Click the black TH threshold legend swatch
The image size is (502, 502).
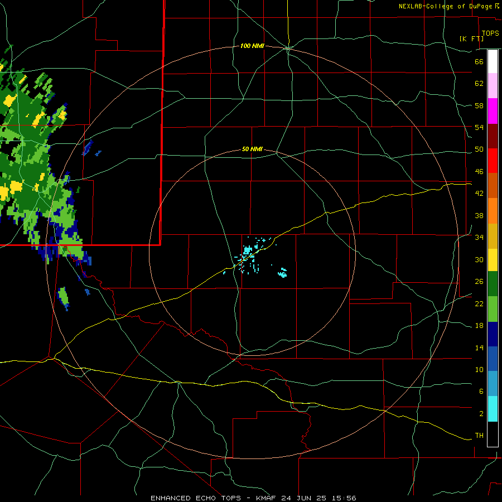pyautogui.click(x=493, y=434)
